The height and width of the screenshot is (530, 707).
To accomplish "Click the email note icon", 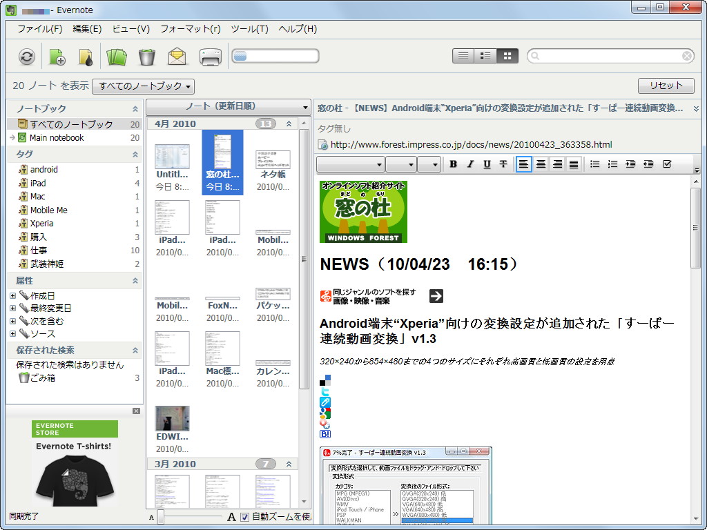I will point(177,56).
